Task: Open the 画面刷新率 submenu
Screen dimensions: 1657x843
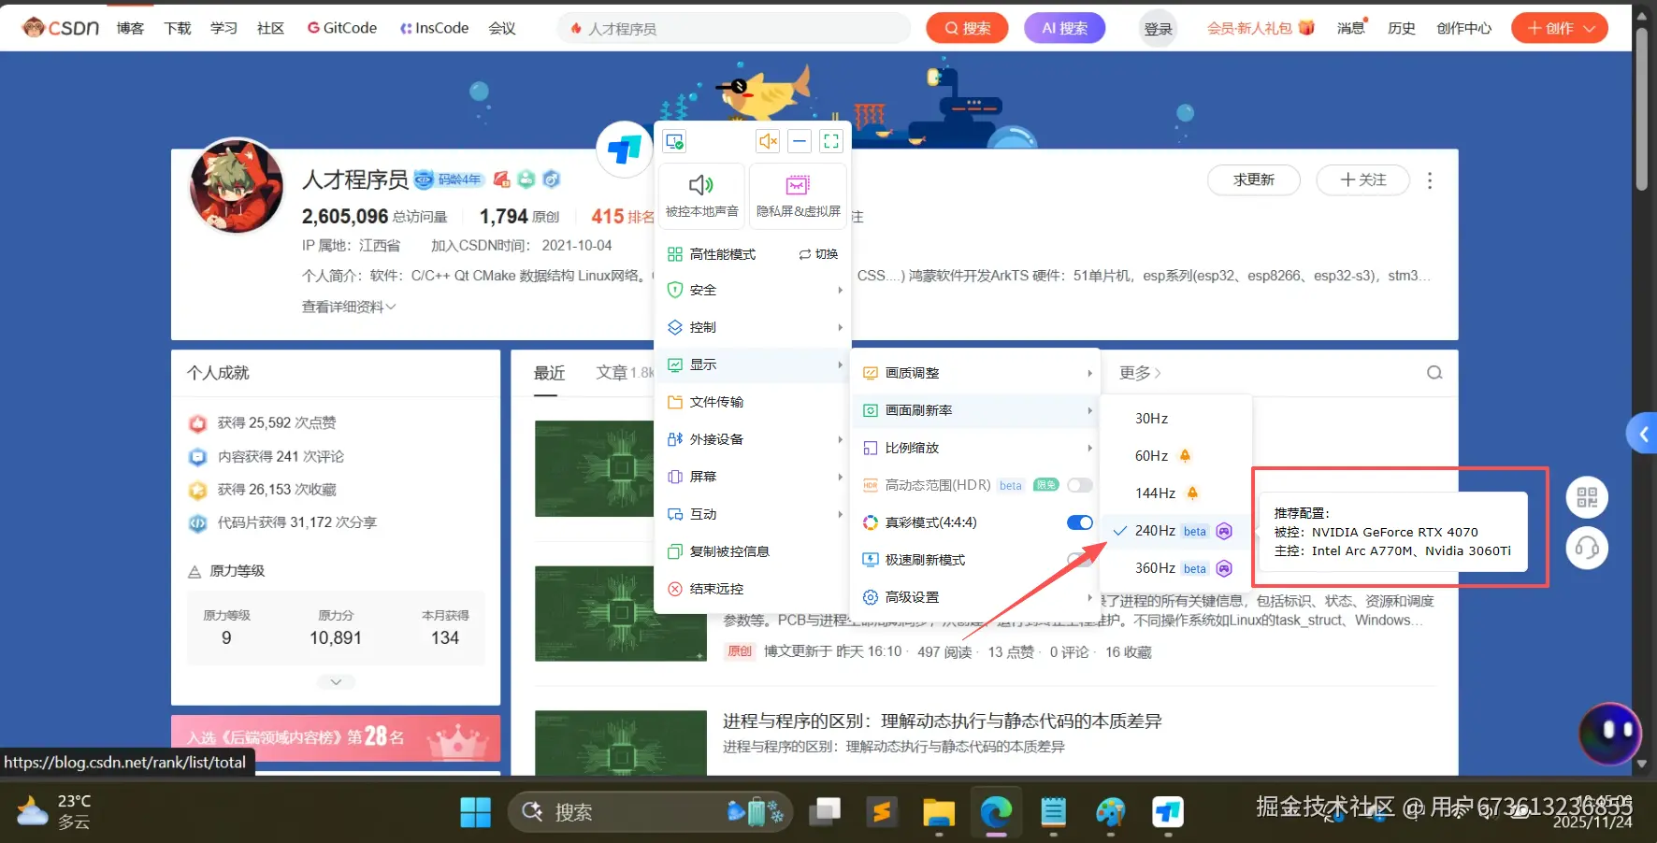Action: (976, 410)
